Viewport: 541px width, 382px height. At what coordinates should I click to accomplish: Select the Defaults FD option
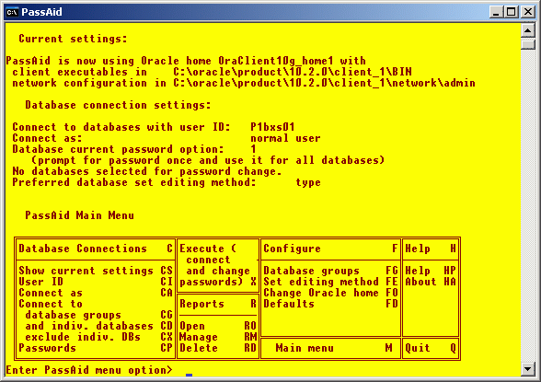point(330,304)
